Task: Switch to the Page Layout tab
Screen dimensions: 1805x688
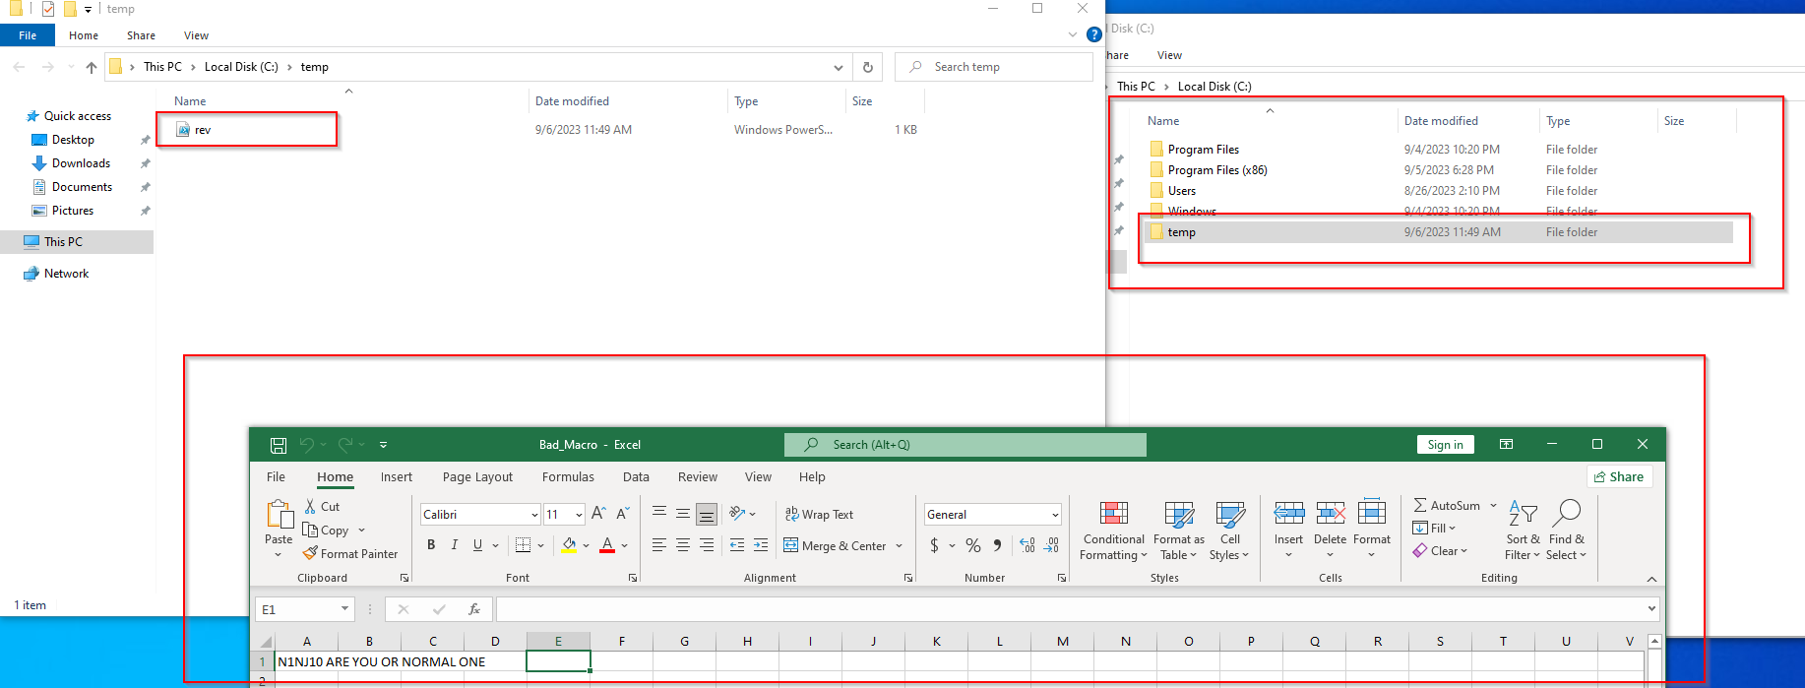Action: 477,477
